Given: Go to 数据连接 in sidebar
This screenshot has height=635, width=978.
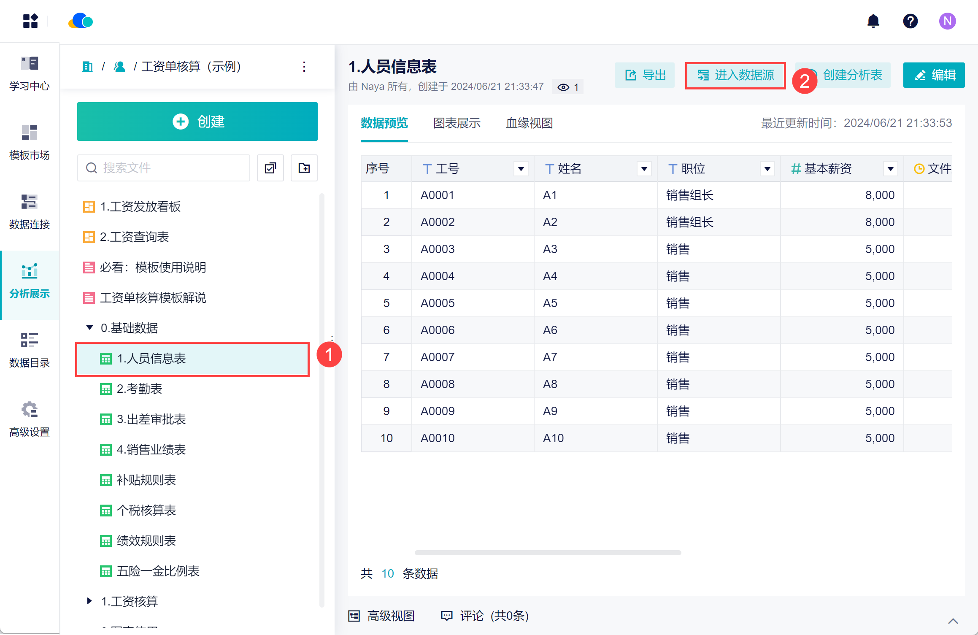Looking at the screenshot, I should 30,211.
